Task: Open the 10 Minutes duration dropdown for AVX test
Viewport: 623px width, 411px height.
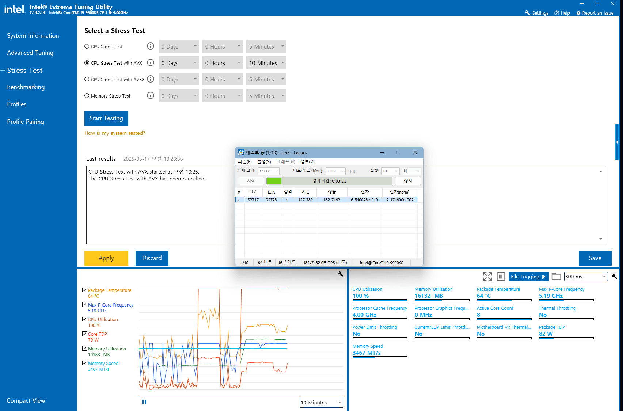Action: pyautogui.click(x=266, y=63)
